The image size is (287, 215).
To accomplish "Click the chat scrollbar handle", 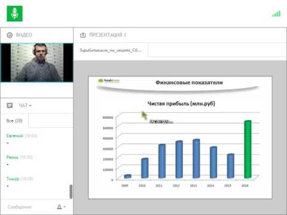I will pos(71,192).
